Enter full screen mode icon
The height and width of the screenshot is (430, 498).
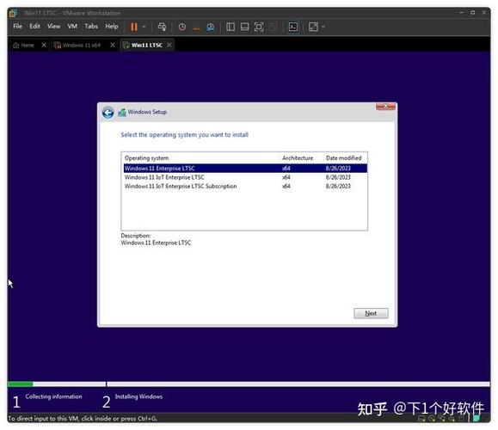[x=259, y=27]
